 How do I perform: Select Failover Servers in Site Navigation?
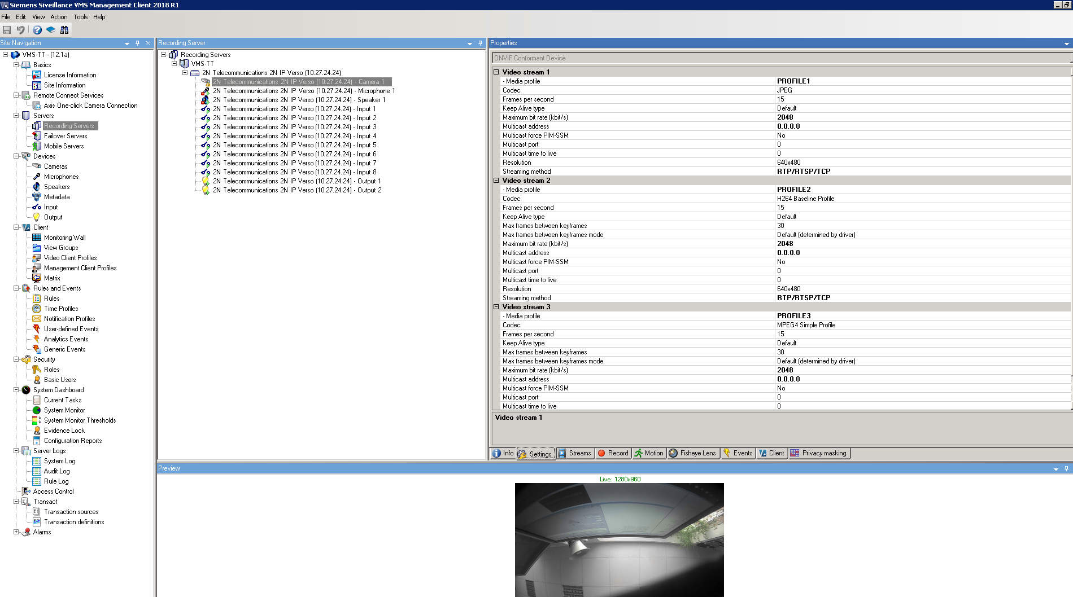pyautogui.click(x=66, y=136)
